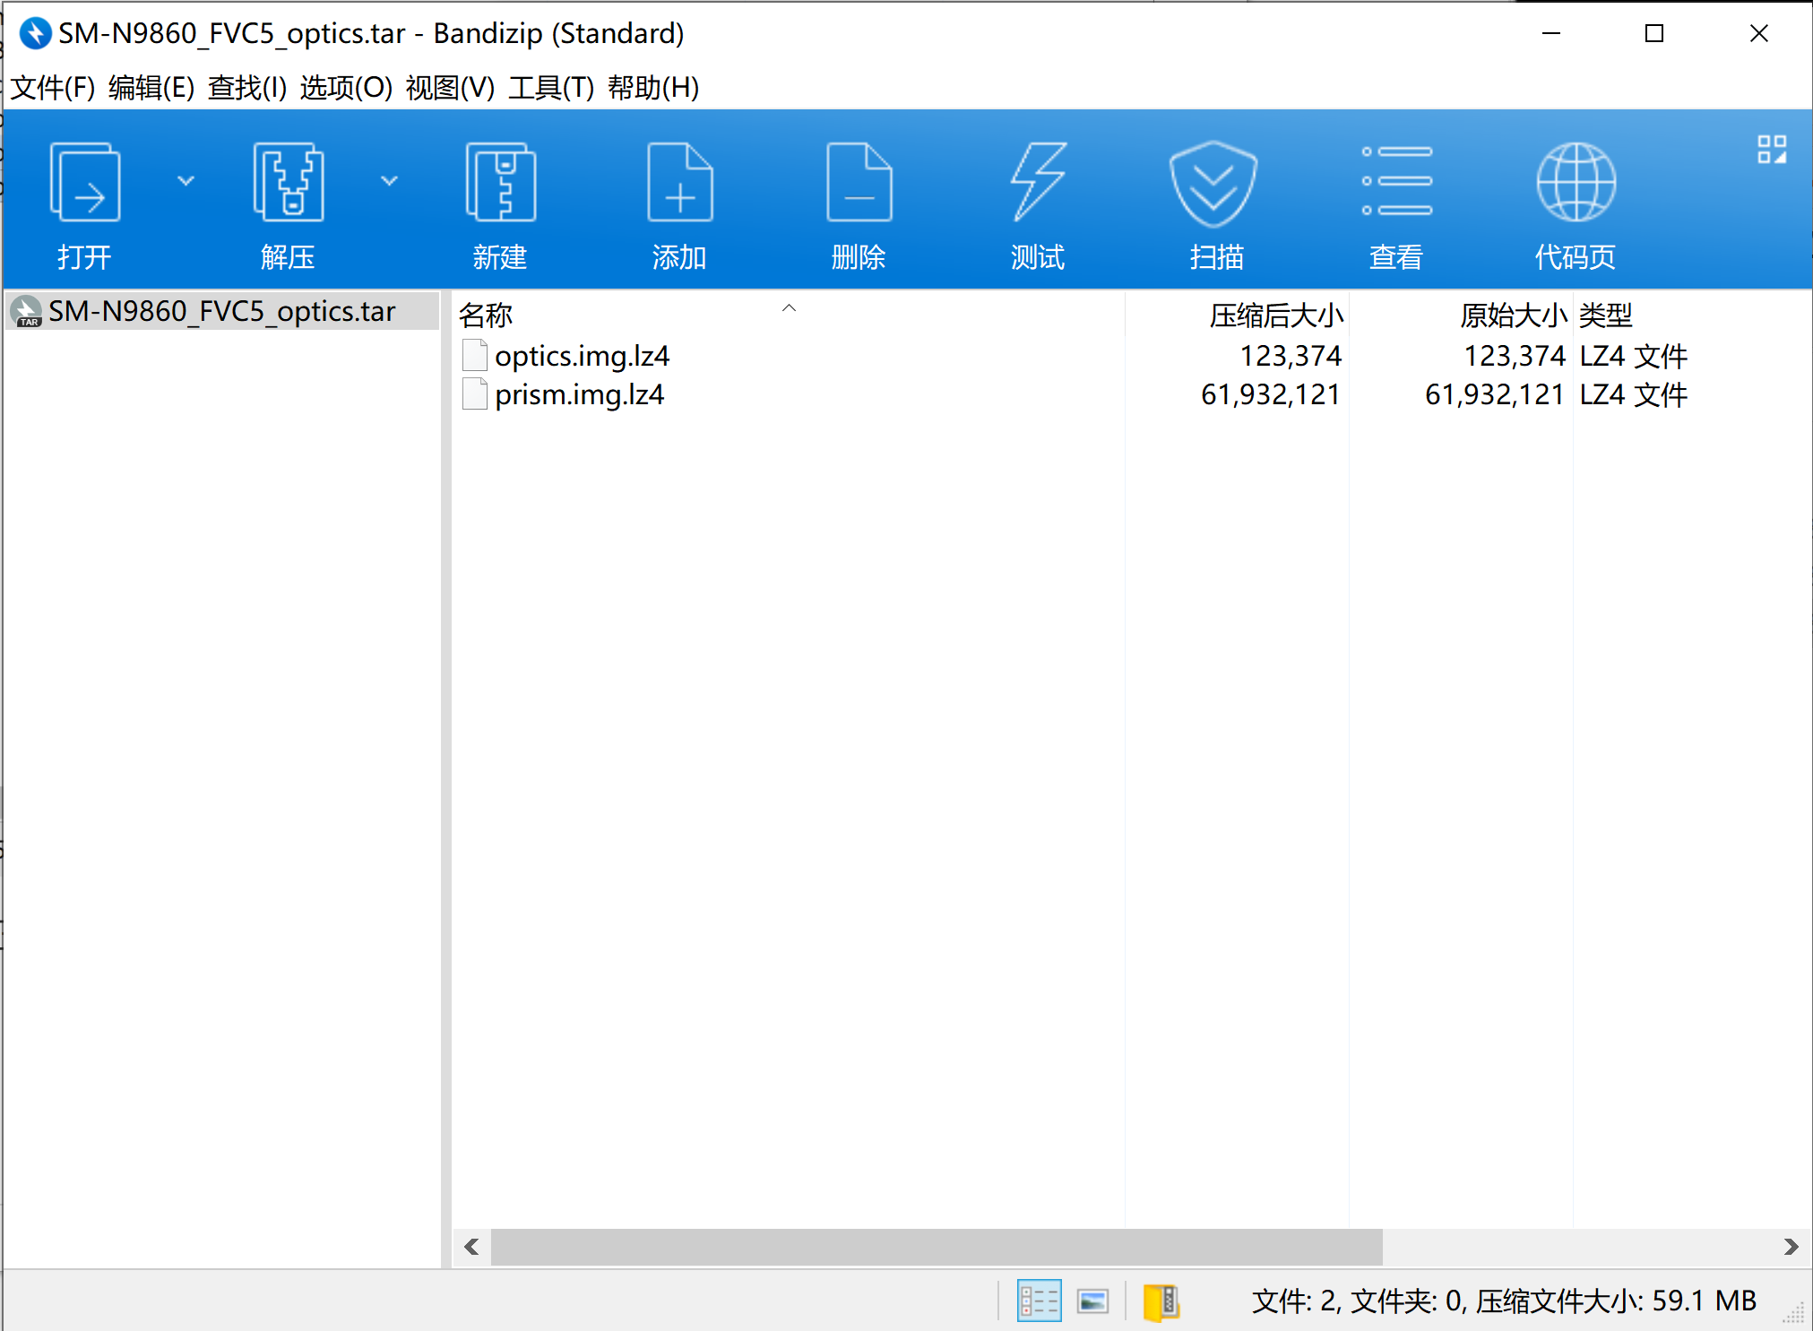The image size is (1813, 1331).
Task: Click the Add (添加) file icon
Action: coord(679,182)
